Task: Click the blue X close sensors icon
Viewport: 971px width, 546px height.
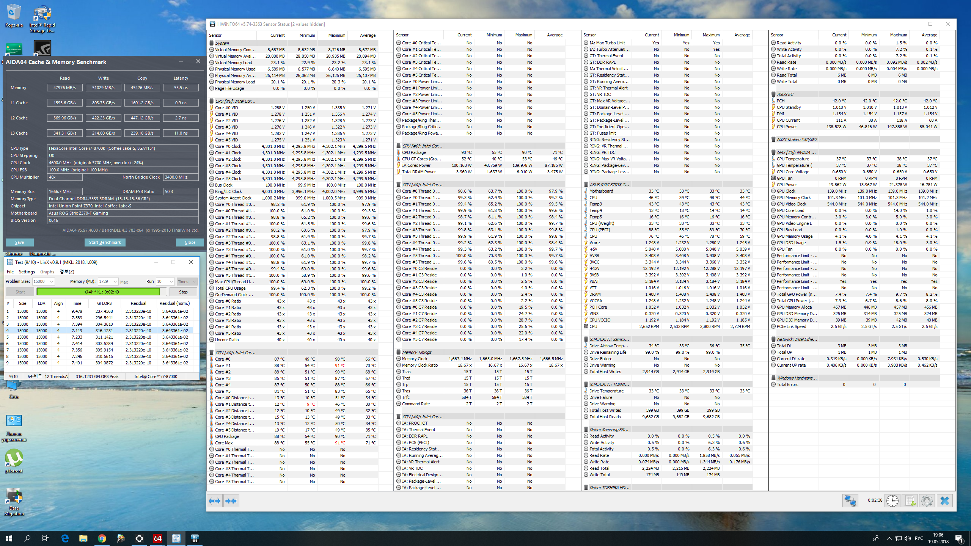Action: [x=945, y=501]
